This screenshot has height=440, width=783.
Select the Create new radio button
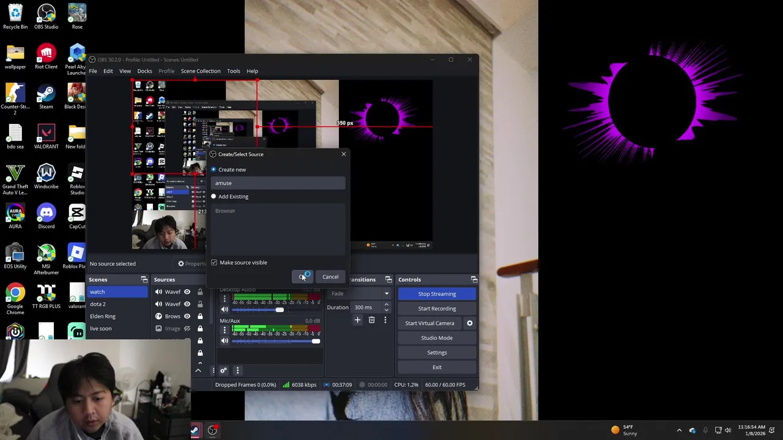point(213,169)
